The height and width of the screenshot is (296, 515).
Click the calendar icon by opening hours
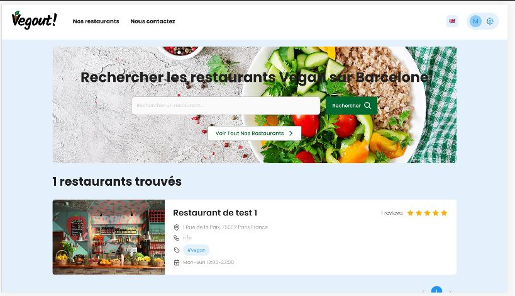[x=176, y=263]
